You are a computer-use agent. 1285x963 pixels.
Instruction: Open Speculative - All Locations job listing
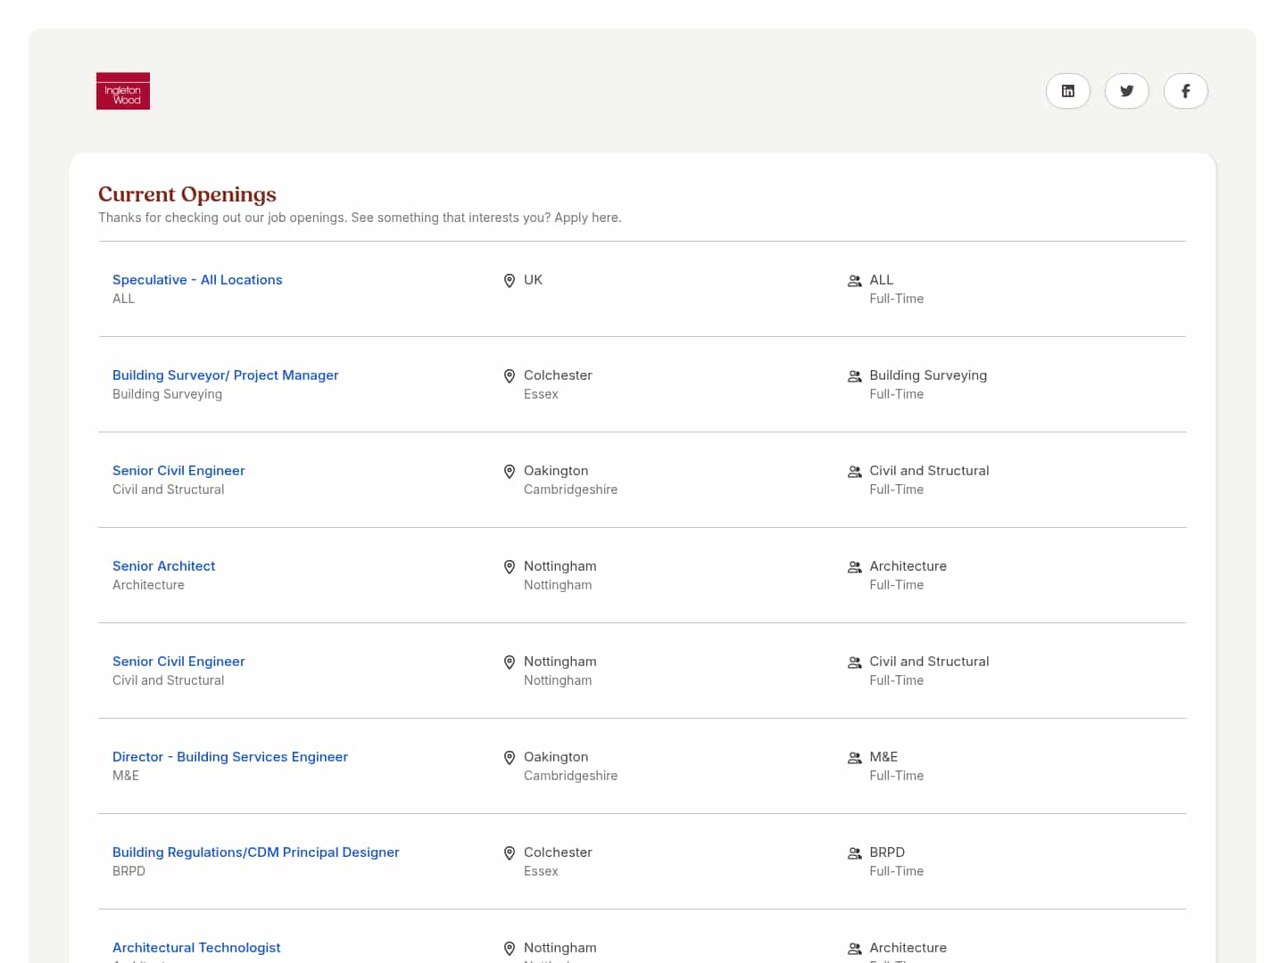click(197, 280)
